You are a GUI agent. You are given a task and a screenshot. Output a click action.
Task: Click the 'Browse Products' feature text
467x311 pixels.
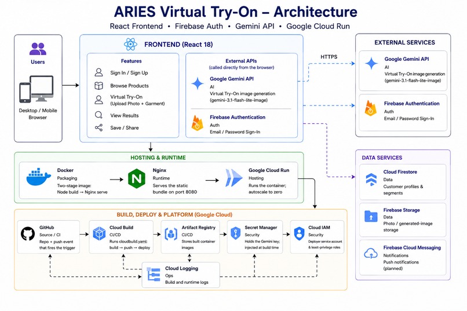[x=129, y=86]
